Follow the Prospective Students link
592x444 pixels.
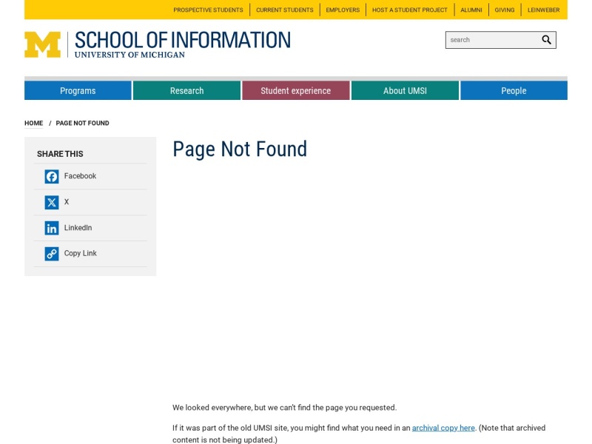[208, 10]
